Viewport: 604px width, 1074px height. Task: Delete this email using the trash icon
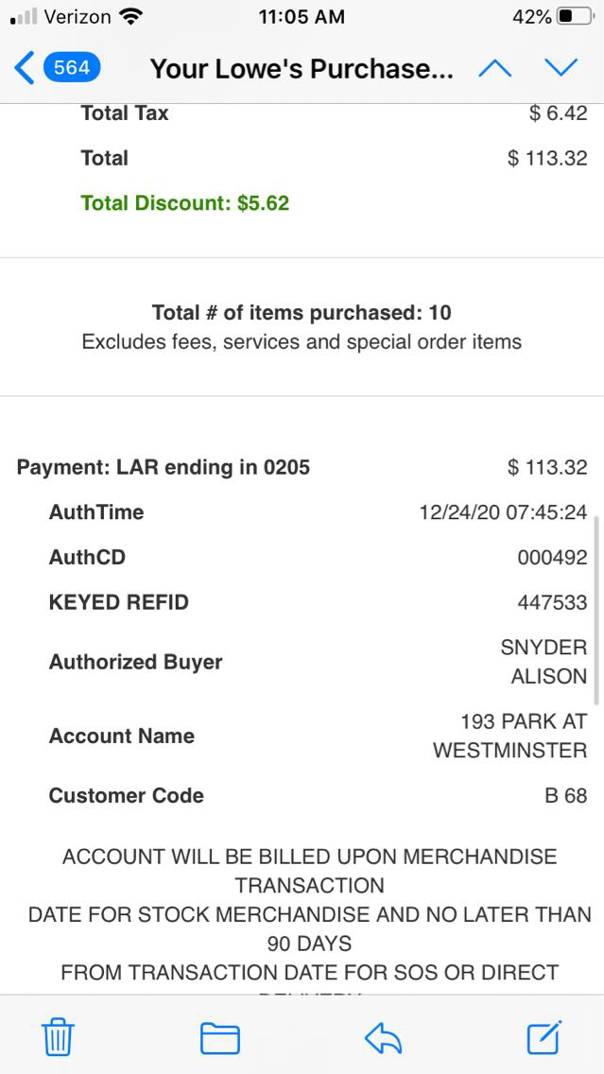tap(59, 1038)
